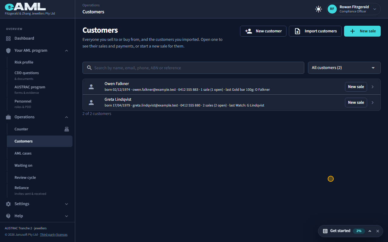Click New sale for Owen Falkner
Screen dimensions: 388x242
(x=356, y=87)
